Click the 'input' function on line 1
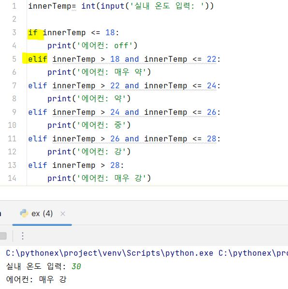Screen dimensions: 288x289 [x=113, y=6]
